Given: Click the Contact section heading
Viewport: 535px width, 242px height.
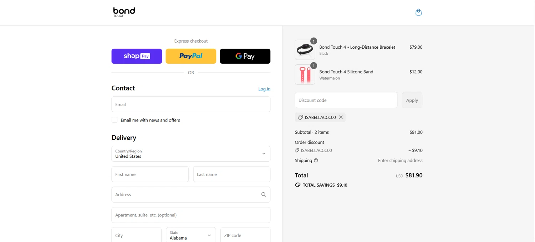Looking at the screenshot, I should coord(123,88).
